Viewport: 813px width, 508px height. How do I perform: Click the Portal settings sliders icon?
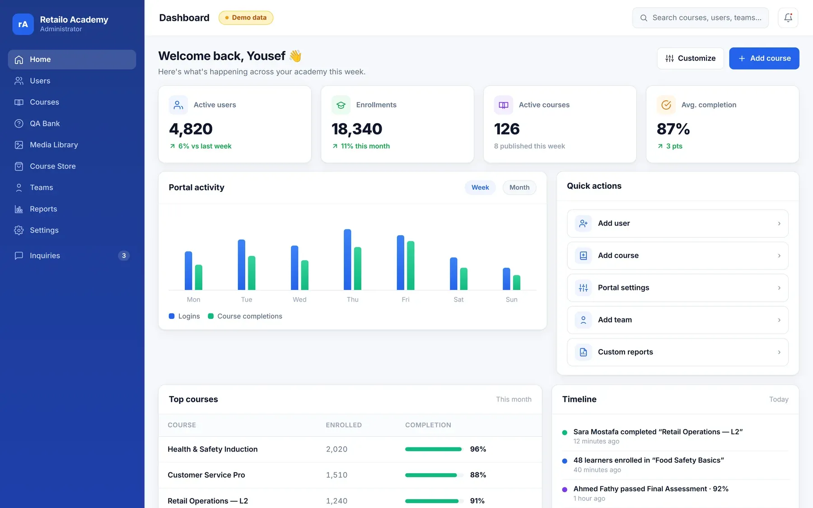[x=583, y=288]
